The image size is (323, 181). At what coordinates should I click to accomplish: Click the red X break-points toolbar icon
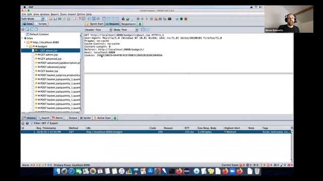156,19
